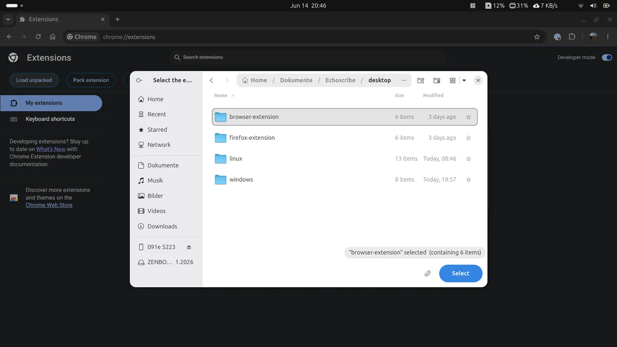The image size is (617, 347).
Task: Open the Chrome Web Store link
Action: point(49,205)
